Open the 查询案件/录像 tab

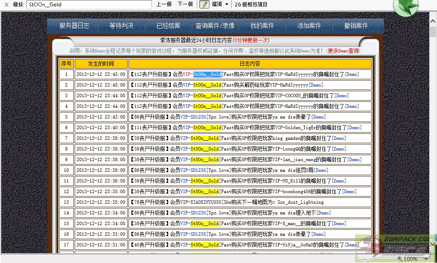pos(215,26)
